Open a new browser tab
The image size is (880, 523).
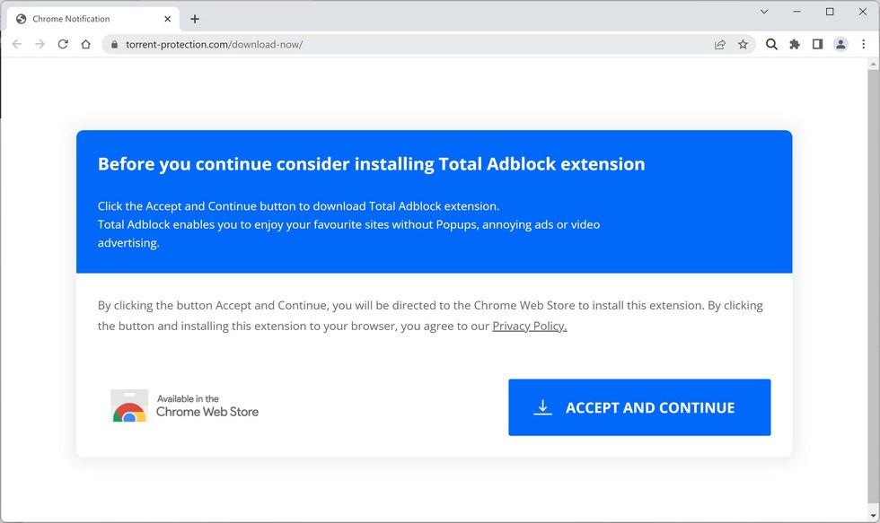(195, 19)
